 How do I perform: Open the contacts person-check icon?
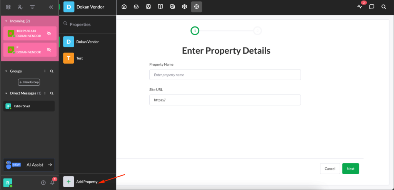20,7
